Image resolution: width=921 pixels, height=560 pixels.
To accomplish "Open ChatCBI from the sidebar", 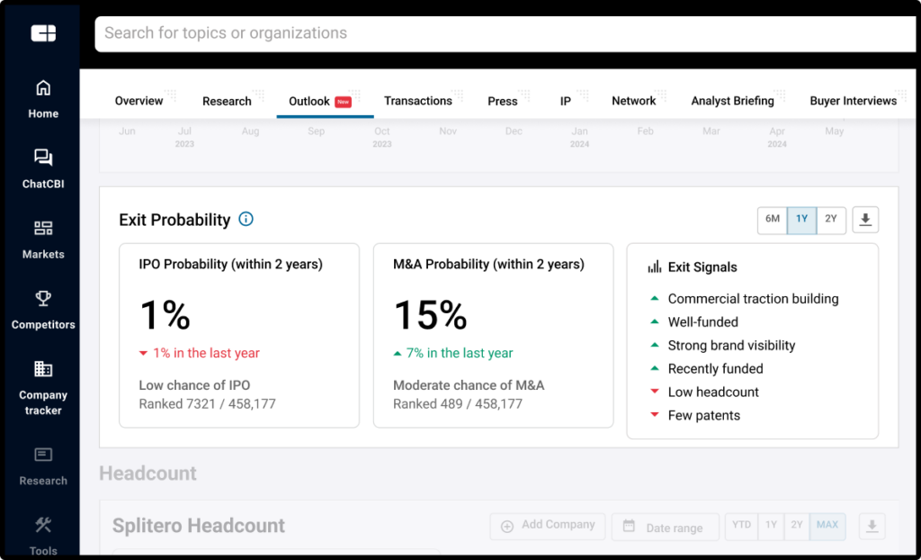I will coord(43,158).
